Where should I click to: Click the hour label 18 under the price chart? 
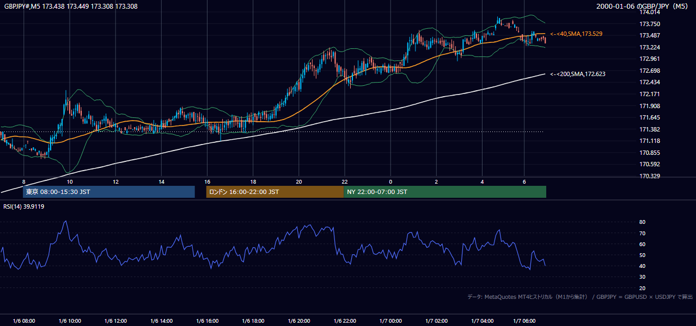(x=253, y=181)
